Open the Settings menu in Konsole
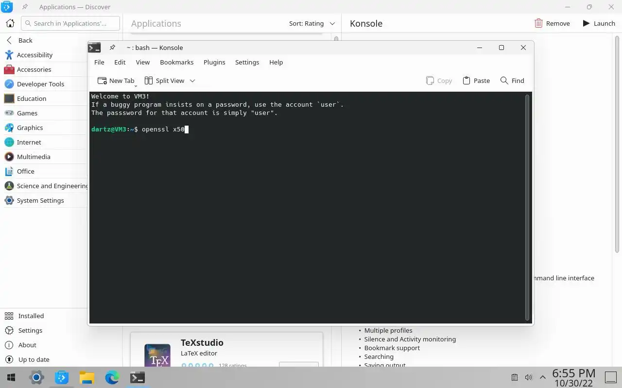Screen dimensions: 622x388 (x=247, y=62)
